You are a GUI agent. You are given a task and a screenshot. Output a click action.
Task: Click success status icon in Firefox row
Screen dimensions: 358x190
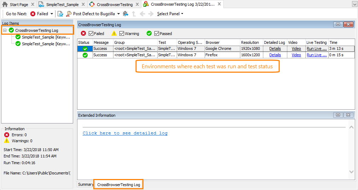[x=85, y=55]
